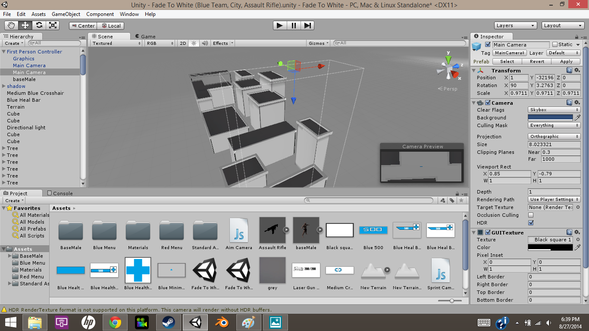
Task: Toggle the GUITexture component enabled checkbox
Action: [x=488, y=232]
